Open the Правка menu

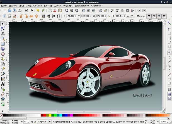pyautogui.click(x=13, y=6)
